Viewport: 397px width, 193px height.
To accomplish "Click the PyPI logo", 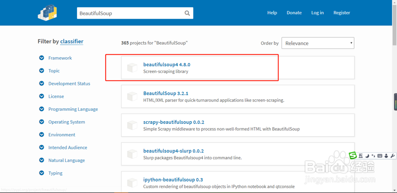I will point(47,12).
